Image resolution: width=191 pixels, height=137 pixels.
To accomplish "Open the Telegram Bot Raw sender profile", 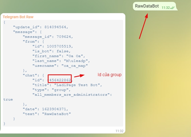I will click(x=18, y=17).
